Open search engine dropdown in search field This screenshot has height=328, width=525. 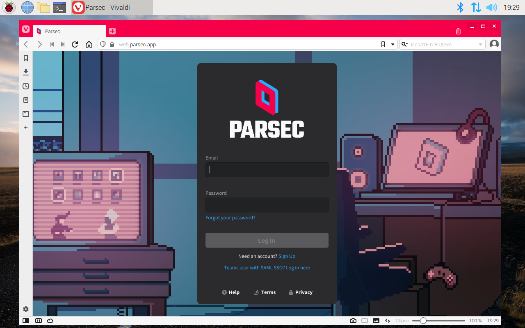[404, 44]
